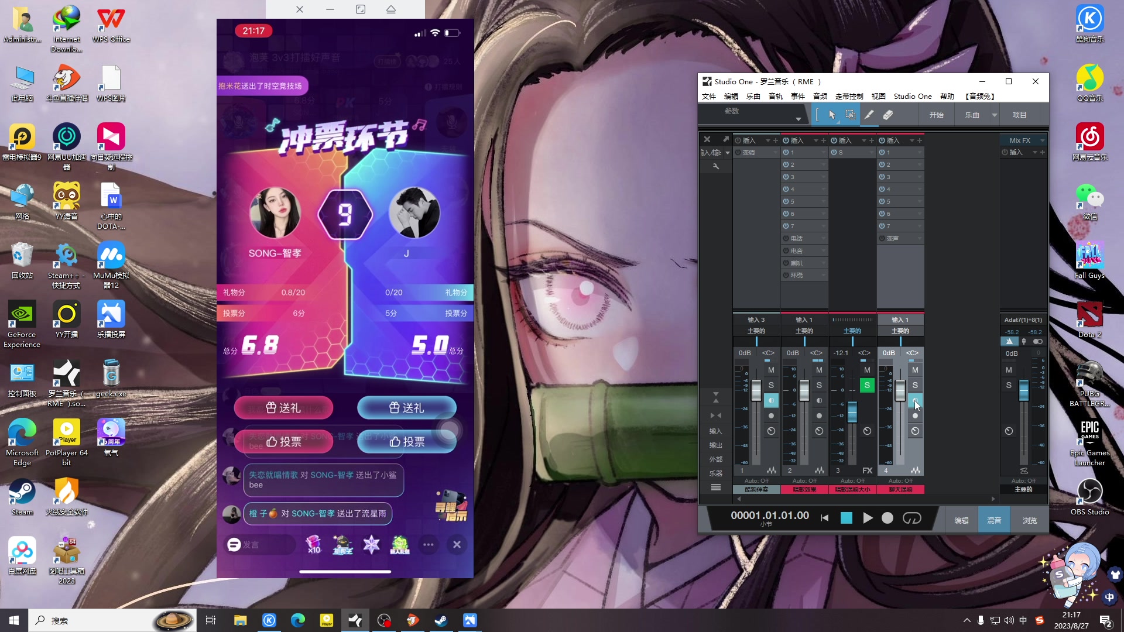Open dropdown of insert slot 环绕

pos(824,275)
